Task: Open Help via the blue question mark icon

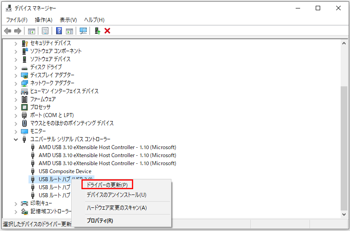Action: tap(59, 31)
